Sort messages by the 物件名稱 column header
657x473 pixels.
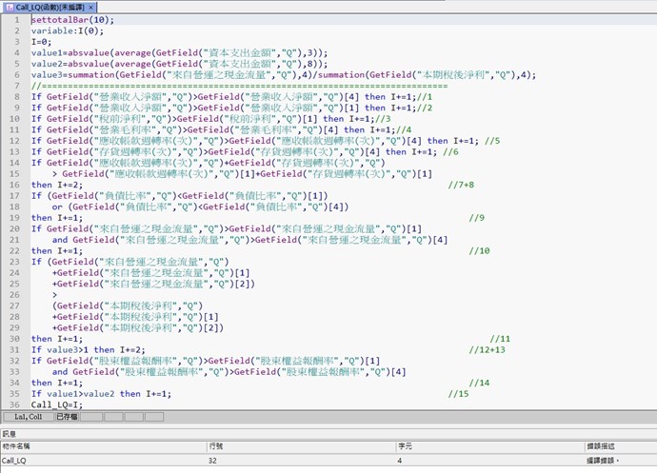coord(17,445)
